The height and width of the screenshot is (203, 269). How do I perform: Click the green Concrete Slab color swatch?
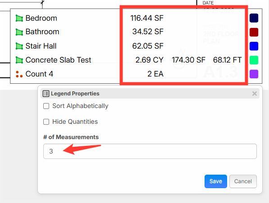[254, 60]
